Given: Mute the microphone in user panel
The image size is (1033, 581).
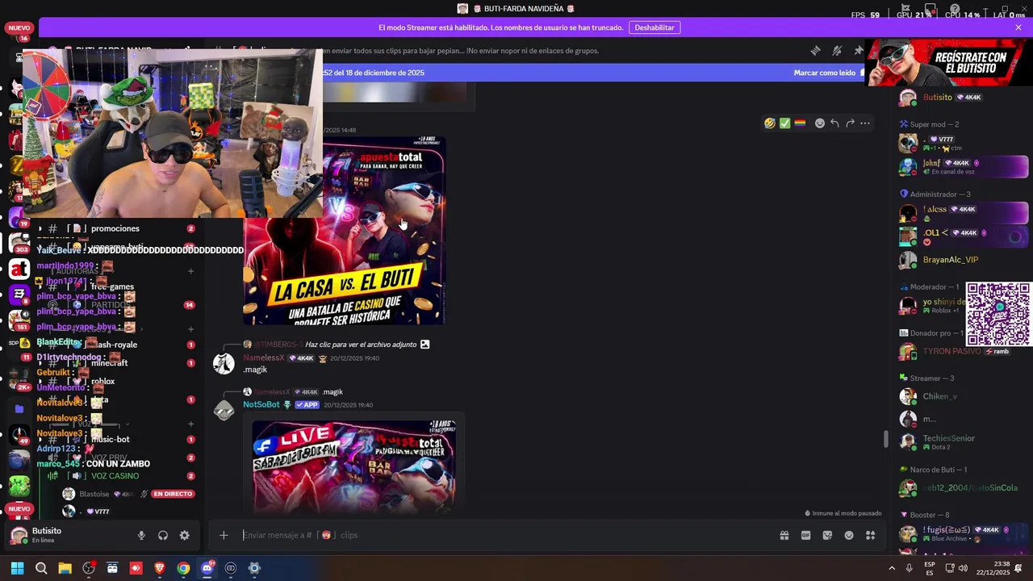Looking at the screenshot, I should pyautogui.click(x=141, y=536).
